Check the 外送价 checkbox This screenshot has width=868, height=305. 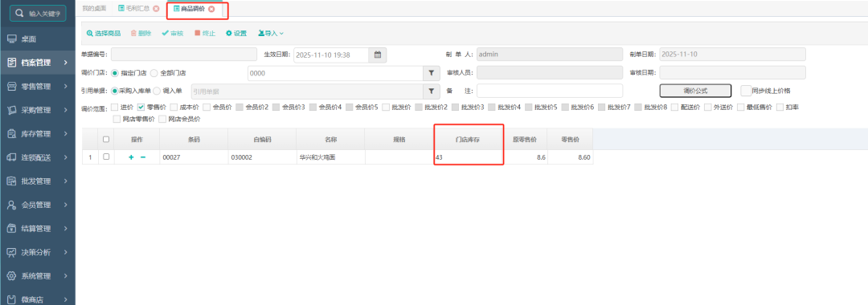click(708, 108)
